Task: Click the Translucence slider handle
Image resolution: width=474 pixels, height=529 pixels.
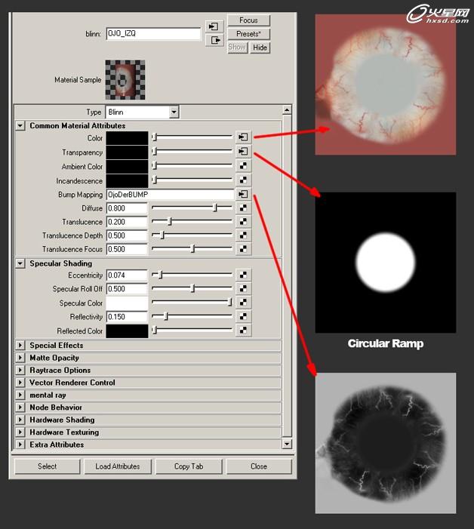Action: [170, 221]
